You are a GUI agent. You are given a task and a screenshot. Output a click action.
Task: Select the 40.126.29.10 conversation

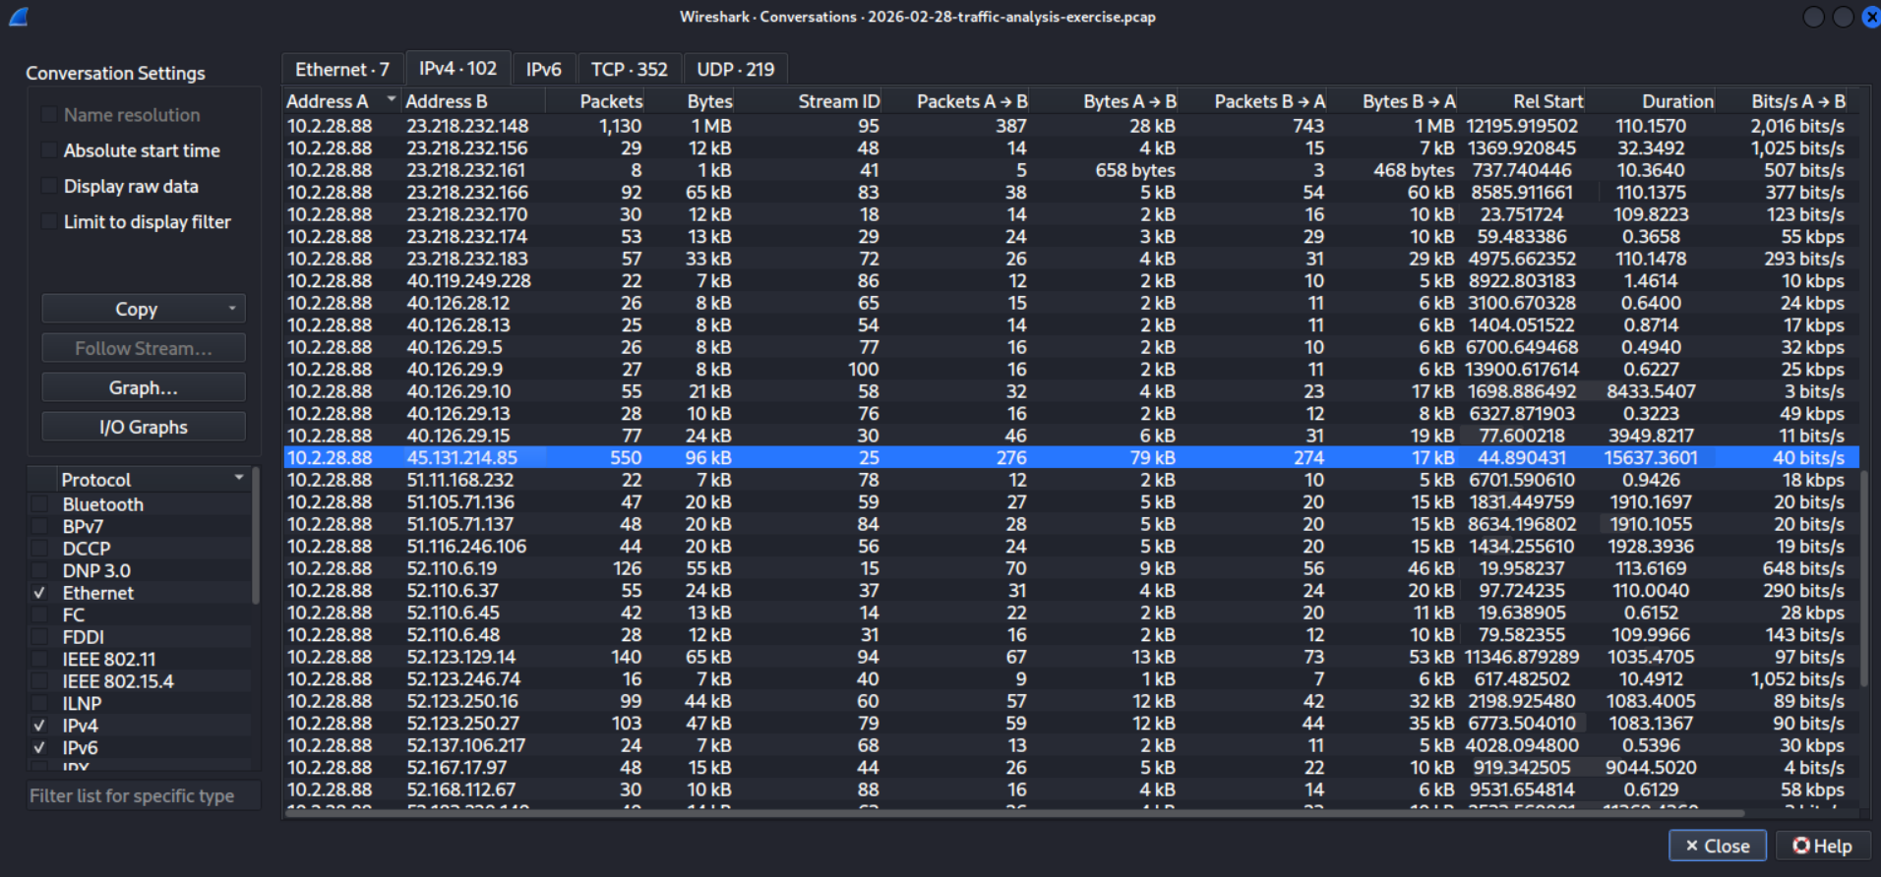[x=1070, y=391]
